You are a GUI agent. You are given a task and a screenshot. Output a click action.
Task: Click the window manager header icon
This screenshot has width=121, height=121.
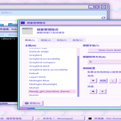tap(27, 31)
